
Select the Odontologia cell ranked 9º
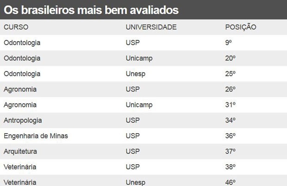coord(22,43)
